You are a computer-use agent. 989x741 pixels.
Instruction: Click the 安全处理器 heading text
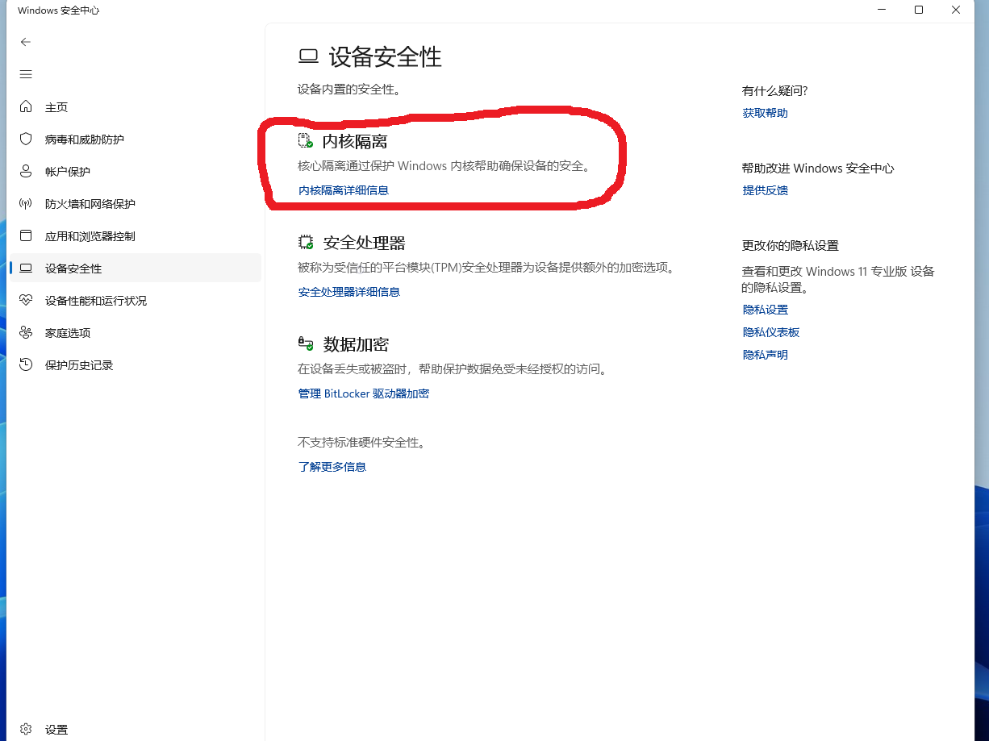coord(364,243)
